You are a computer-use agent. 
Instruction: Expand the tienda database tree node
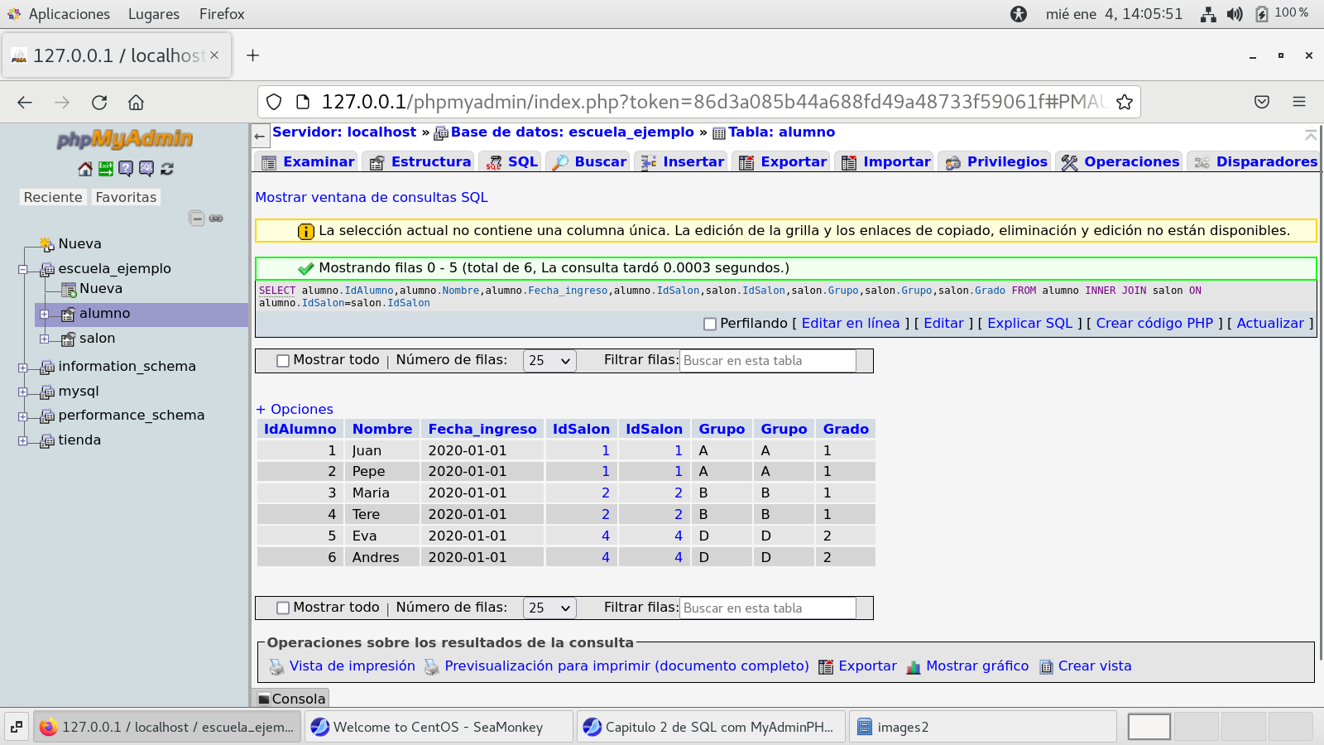coord(23,440)
